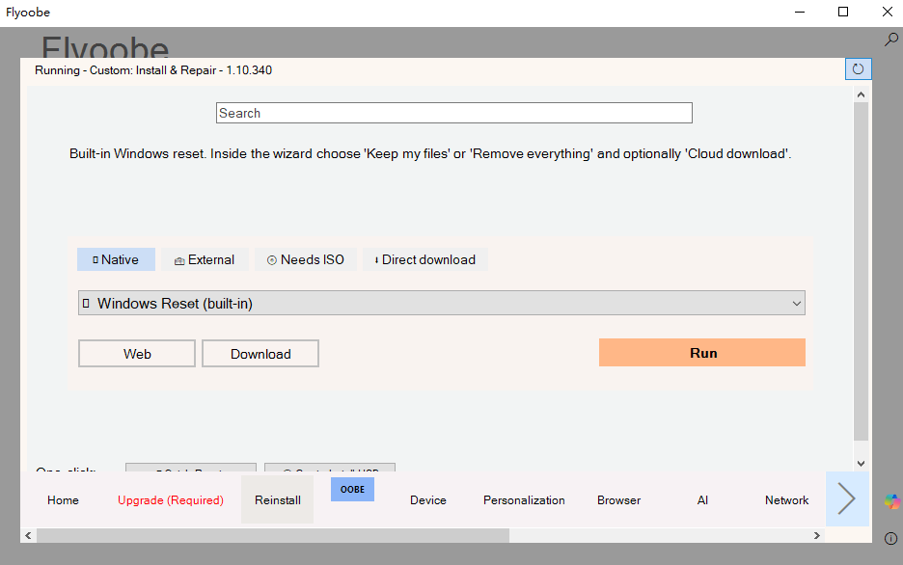Open the magnifier search icon in sidebar

click(x=891, y=40)
